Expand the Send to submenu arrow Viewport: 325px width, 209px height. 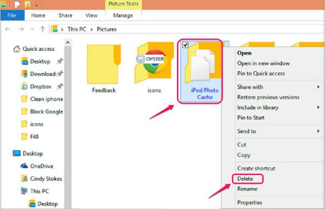click(x=318, y=131)
